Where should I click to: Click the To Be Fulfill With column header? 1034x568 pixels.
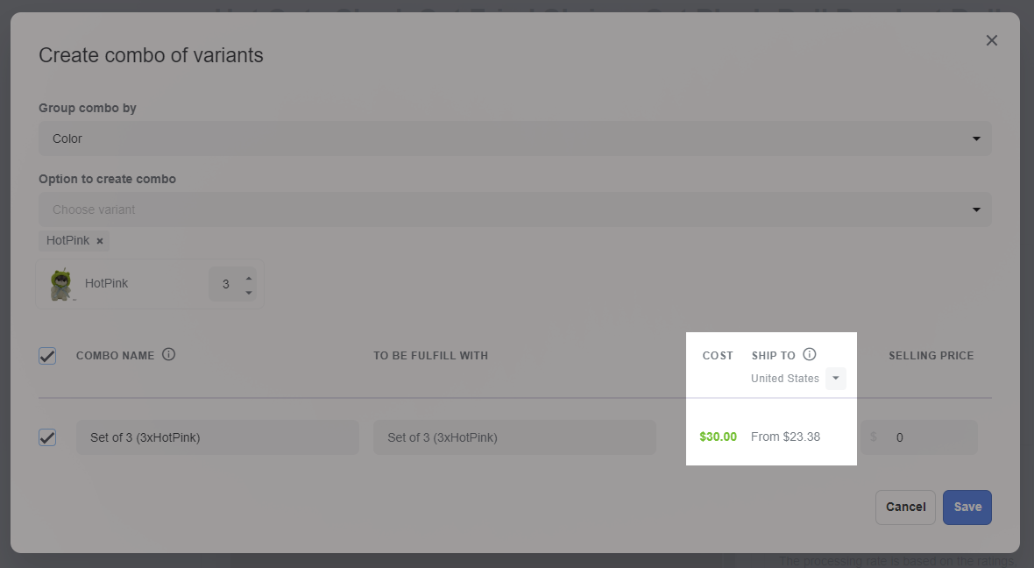[430, 356]
